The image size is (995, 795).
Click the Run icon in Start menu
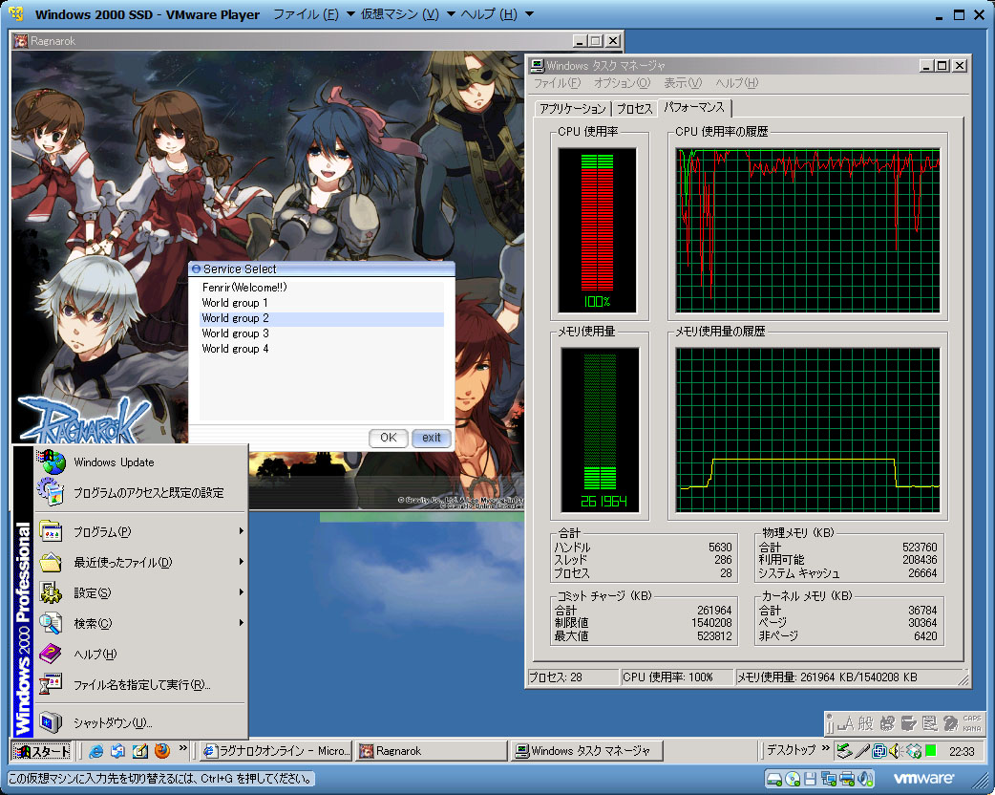[51, 684]
